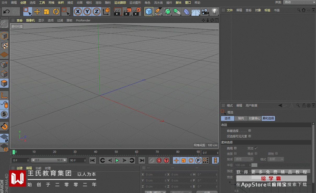Open the 脚本 menu
Viewport: 316px width, 193px height.
coord(179,3)
